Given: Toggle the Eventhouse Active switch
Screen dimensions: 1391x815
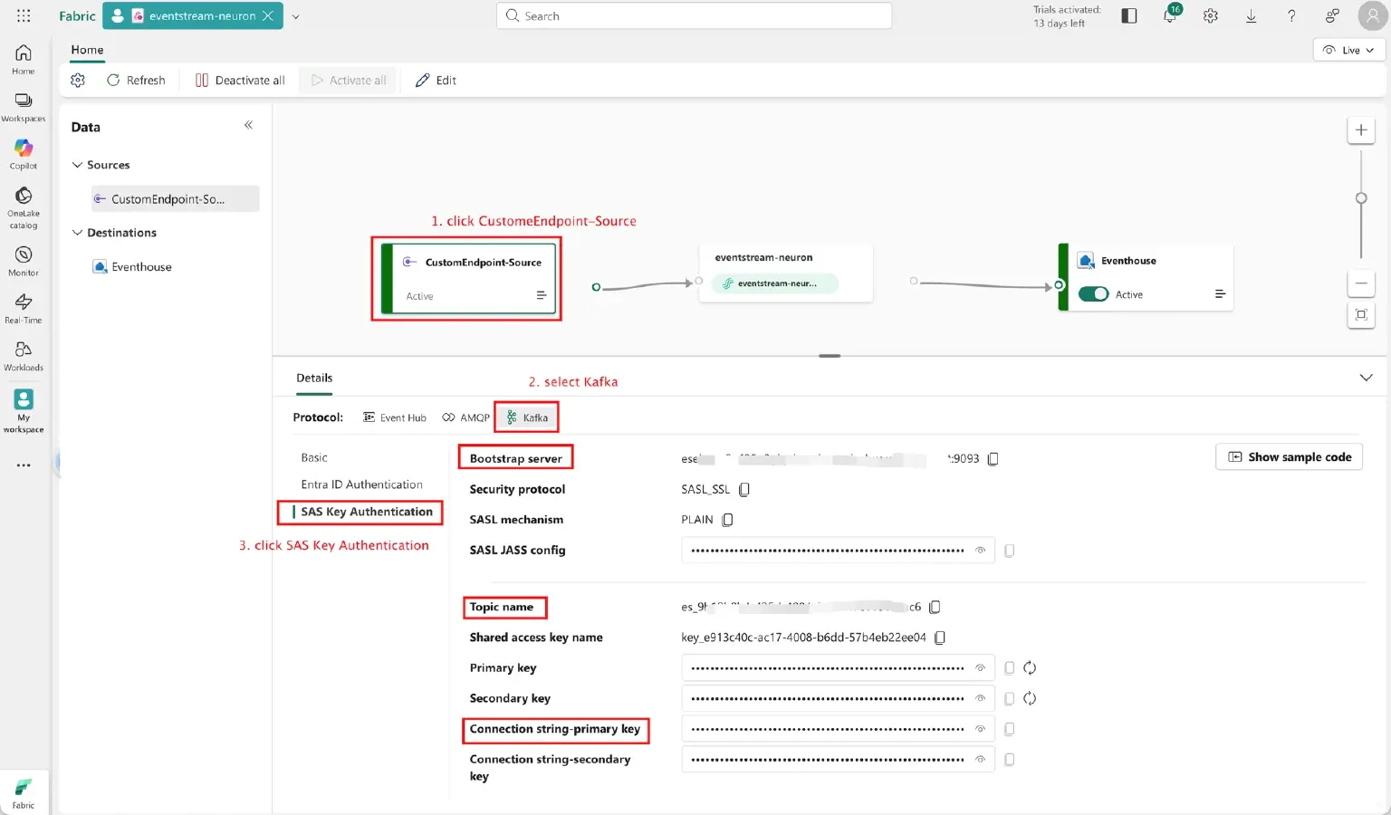Looking at the screenshot, I should coord(1093,294).
